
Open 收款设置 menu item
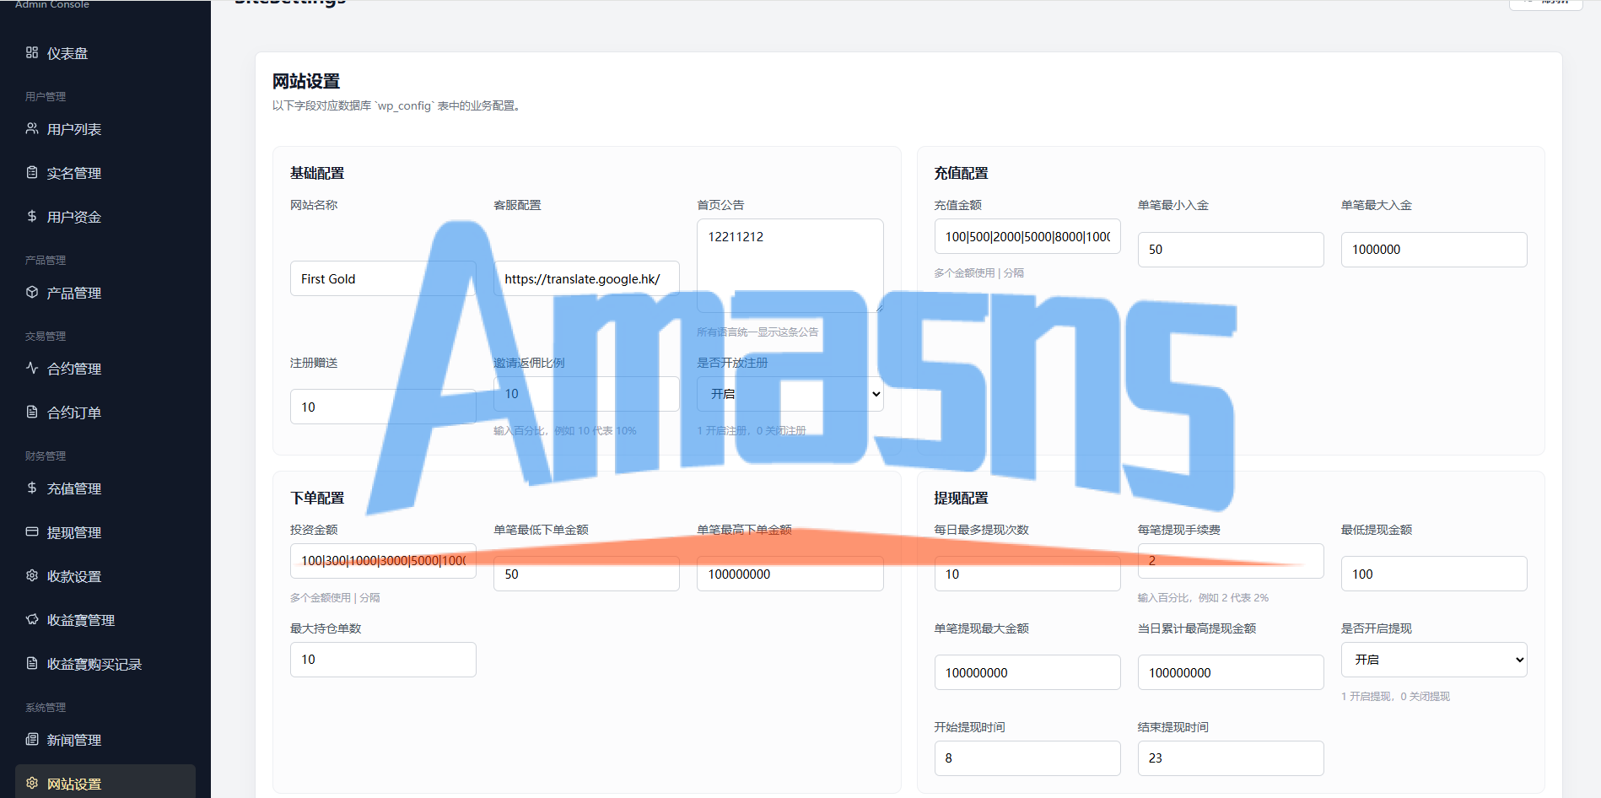point(105,576)
